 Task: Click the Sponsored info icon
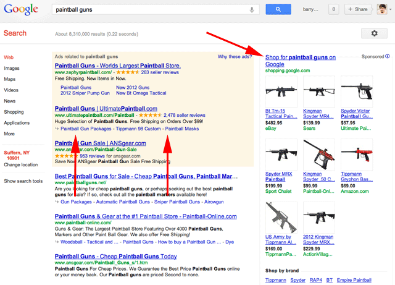[x=388, y=56]
